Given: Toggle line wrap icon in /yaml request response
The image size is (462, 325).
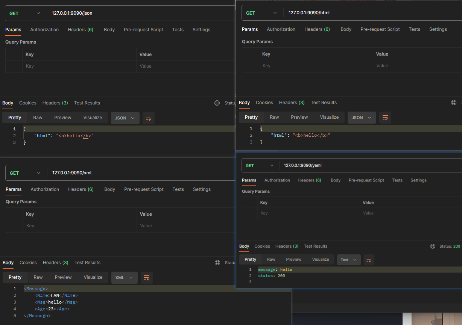Looking at the screenshot, I should point(369,260).
